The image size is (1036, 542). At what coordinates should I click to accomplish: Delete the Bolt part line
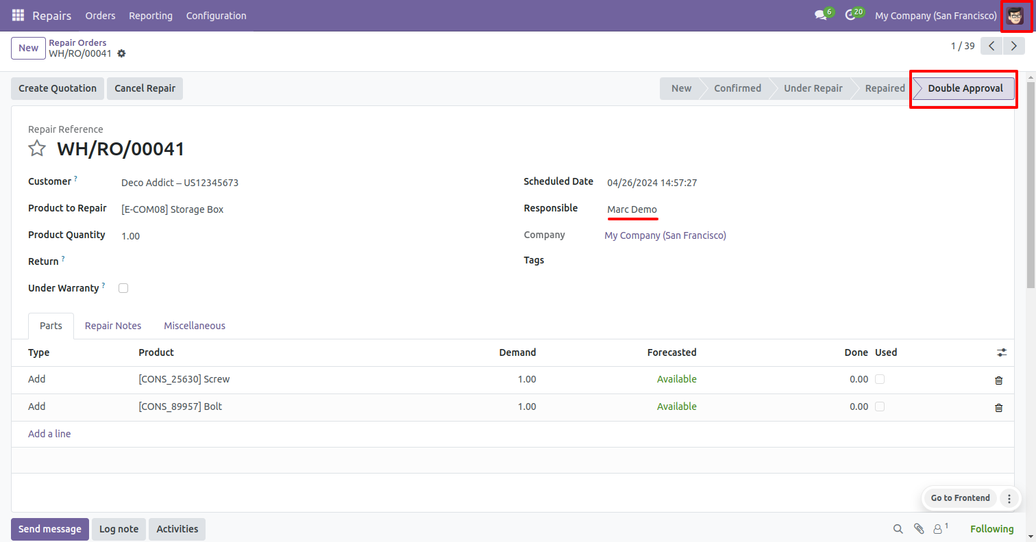coord(998,407)
